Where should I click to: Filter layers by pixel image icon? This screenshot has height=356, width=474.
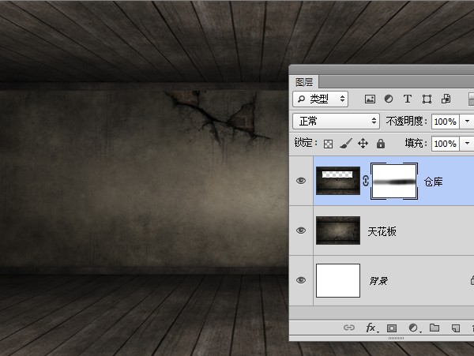(x=370, y=99)
